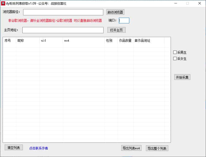Export list via 导出列表ms4 button
The image size is (206, 157).
click(131, 148)
